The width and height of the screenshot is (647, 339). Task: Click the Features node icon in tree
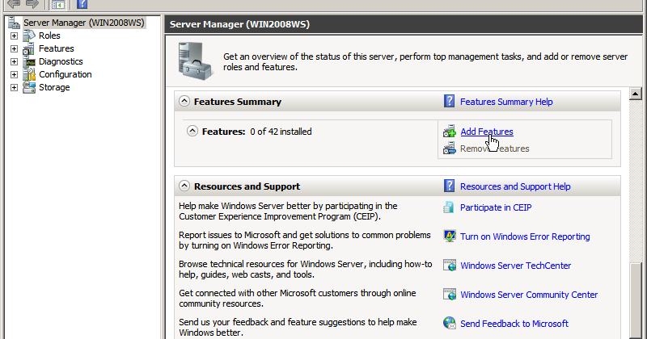[x=29, y=48]
